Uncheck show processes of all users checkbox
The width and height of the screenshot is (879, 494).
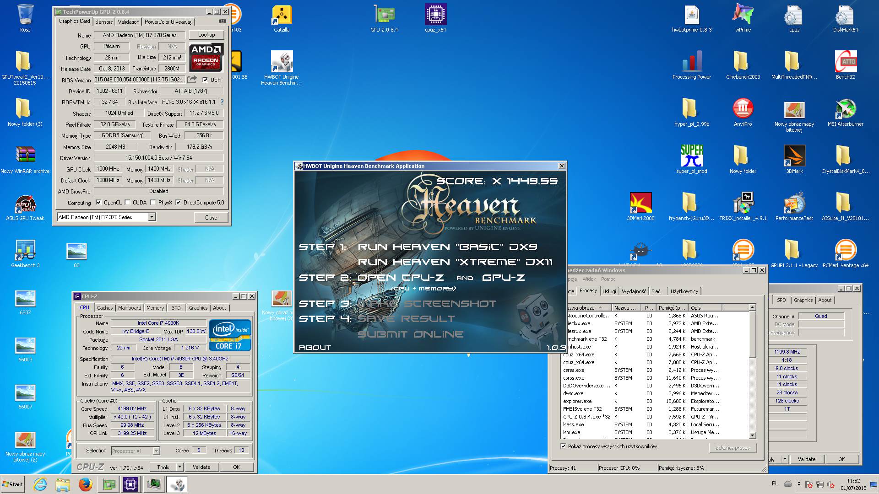click(564, 446)
